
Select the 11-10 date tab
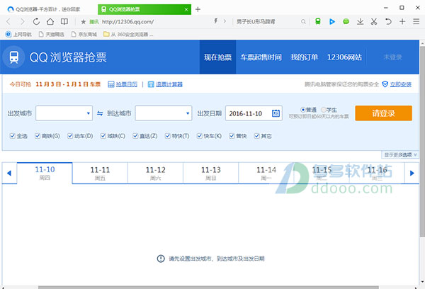(45, 173)
